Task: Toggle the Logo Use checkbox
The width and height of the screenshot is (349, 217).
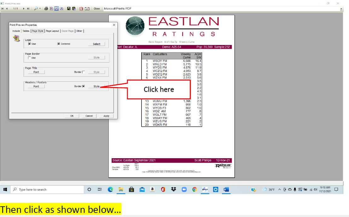Action: 29,44
